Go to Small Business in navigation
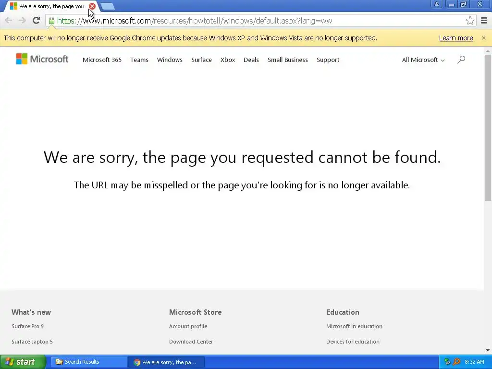The height and width of the screenshot is (369, 492). coord(288,60)
